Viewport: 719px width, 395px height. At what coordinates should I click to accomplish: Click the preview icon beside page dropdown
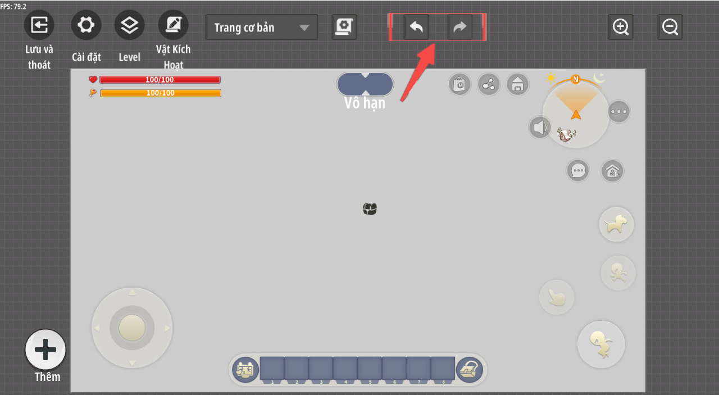(344, 27)
